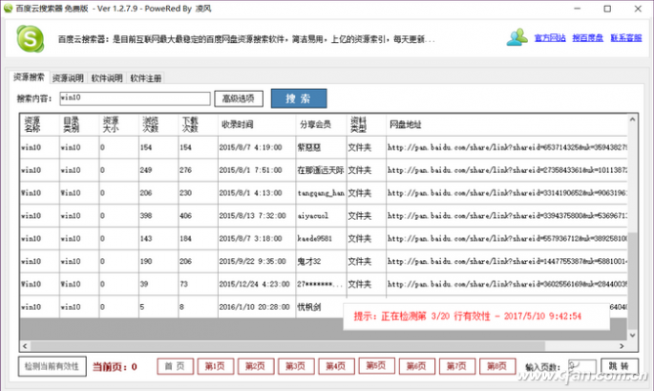Screen dimensions: 654x391
Task: Click the vertical scrollbar up arrow
Action: 632,119
